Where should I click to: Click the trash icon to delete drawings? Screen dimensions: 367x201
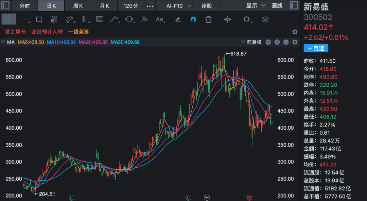tap(208, 19)
